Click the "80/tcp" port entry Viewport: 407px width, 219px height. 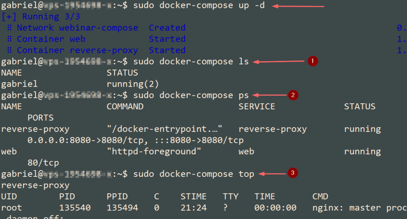pyautogui.click(x=43, y=163)
